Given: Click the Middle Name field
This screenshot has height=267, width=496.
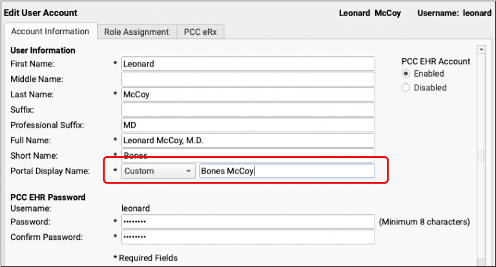Looking at the screenshot, I should click(x=248, y=79).
